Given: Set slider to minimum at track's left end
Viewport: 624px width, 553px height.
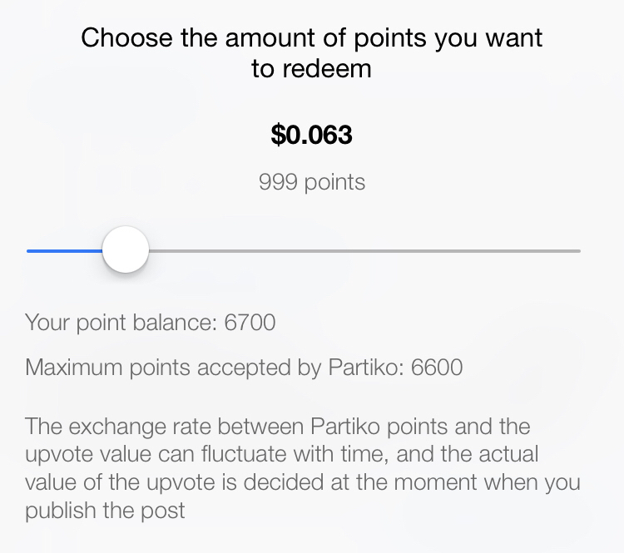Looking at the screenshot, I should tap(28, 250).
